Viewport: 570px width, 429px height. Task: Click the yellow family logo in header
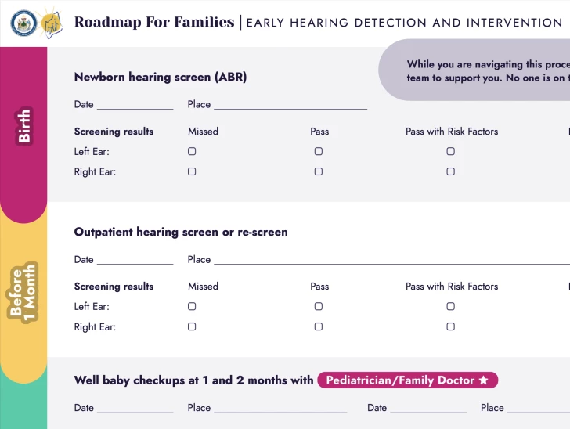click(x=50, y=23)
